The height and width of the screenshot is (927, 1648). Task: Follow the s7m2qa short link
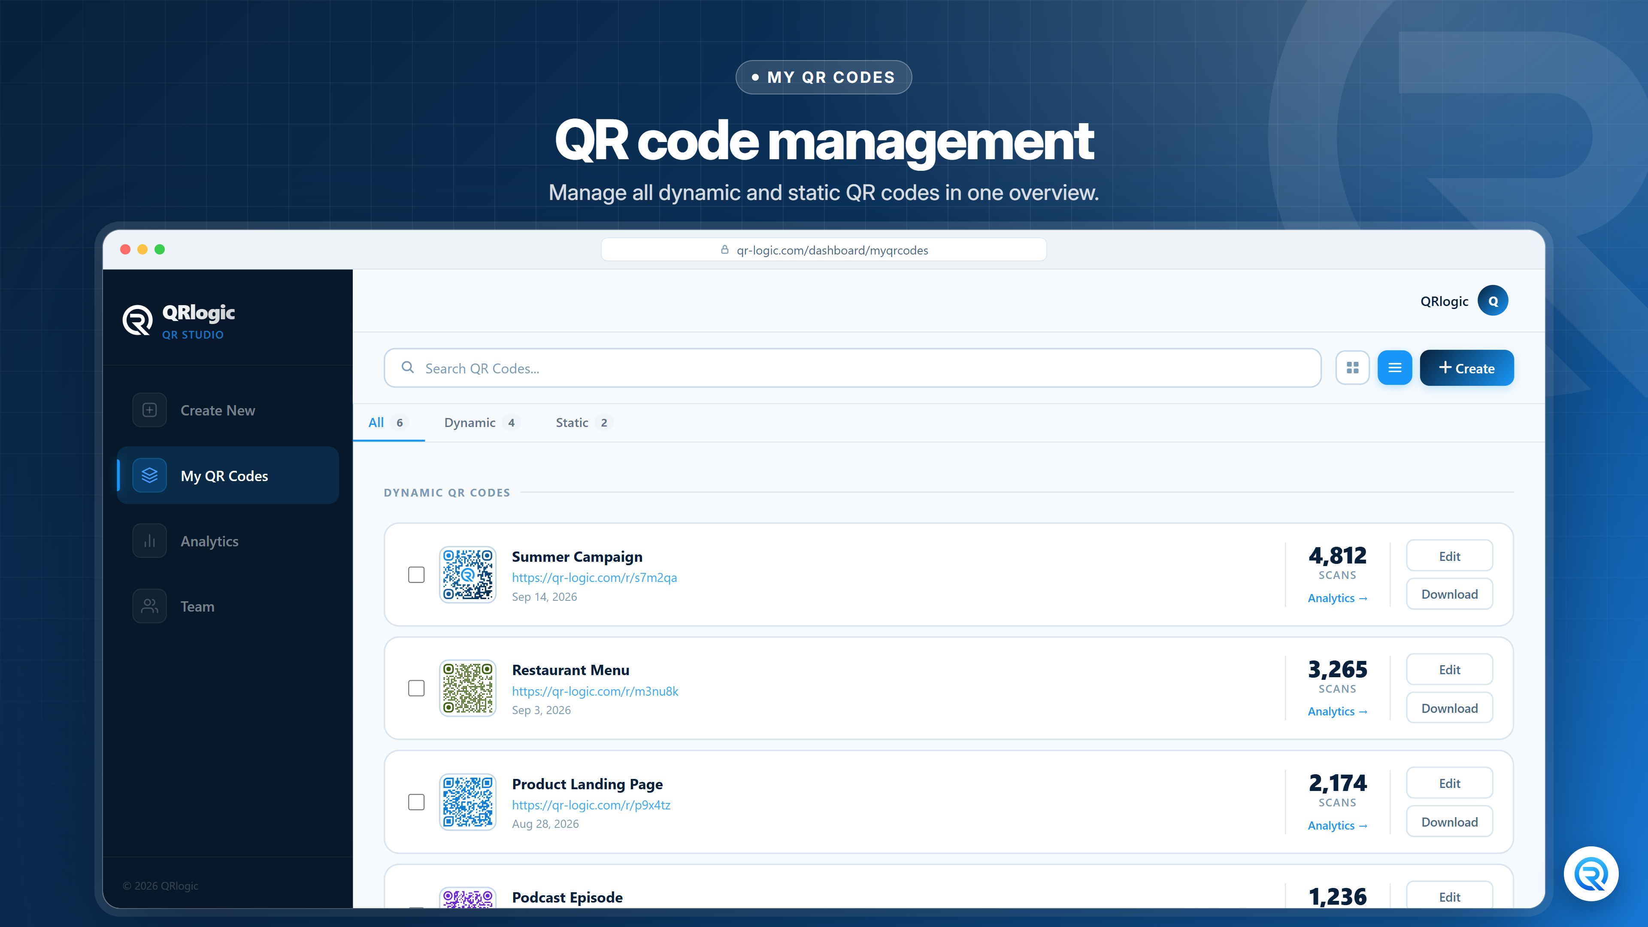tap(594, 578)
